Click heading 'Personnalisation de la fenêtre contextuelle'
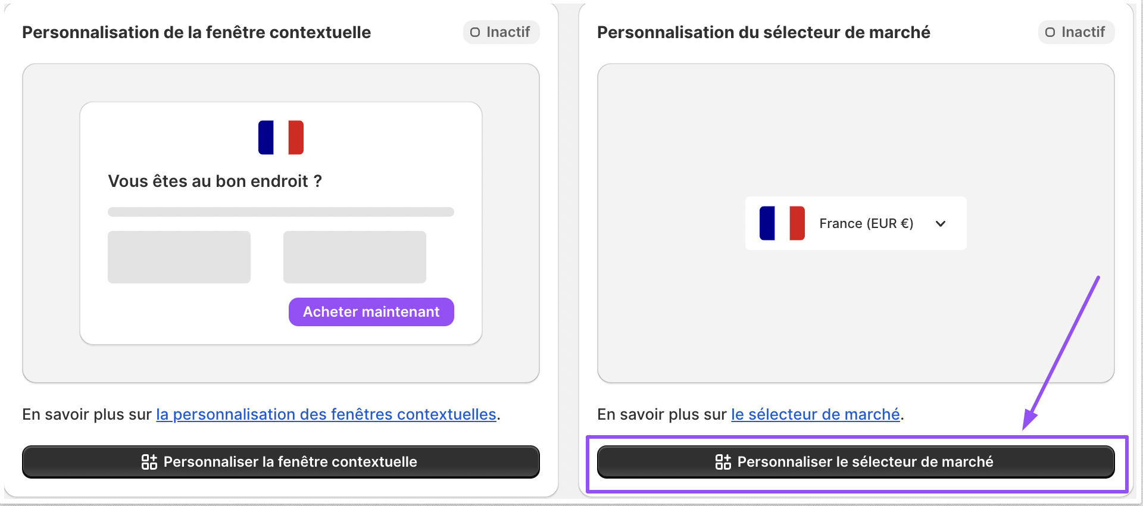The image size is (1143, 506). point(196,32)
